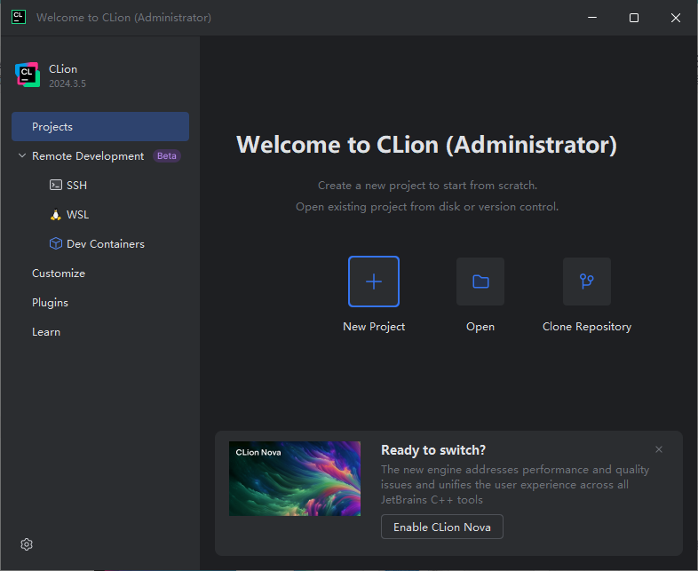This screenshot has height=571, width=698.
Task: Click the Beta badge
Action: tap(166, 156)
